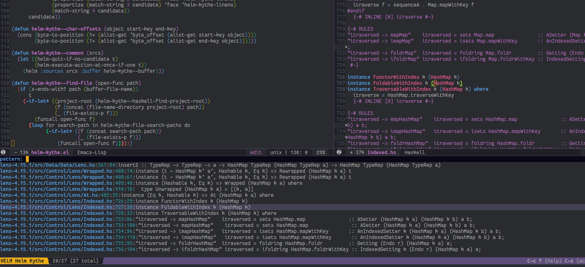This screenshot has height=267, width=585.
Task: Click helm-kythe-file-search-paths on line 127
Action: [x=141, y=125]
